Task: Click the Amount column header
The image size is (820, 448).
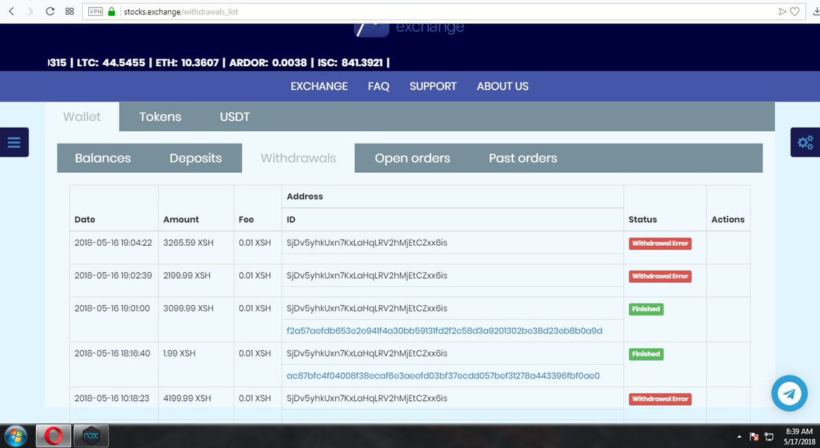Action: point(181,219)
